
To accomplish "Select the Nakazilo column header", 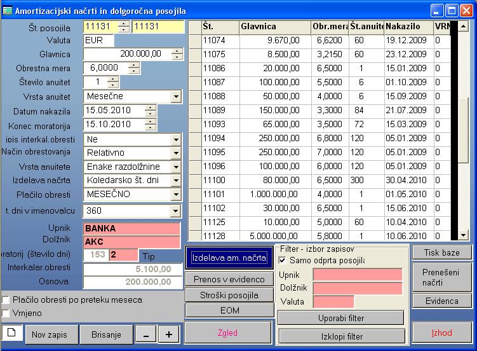I will pos(408,27).
